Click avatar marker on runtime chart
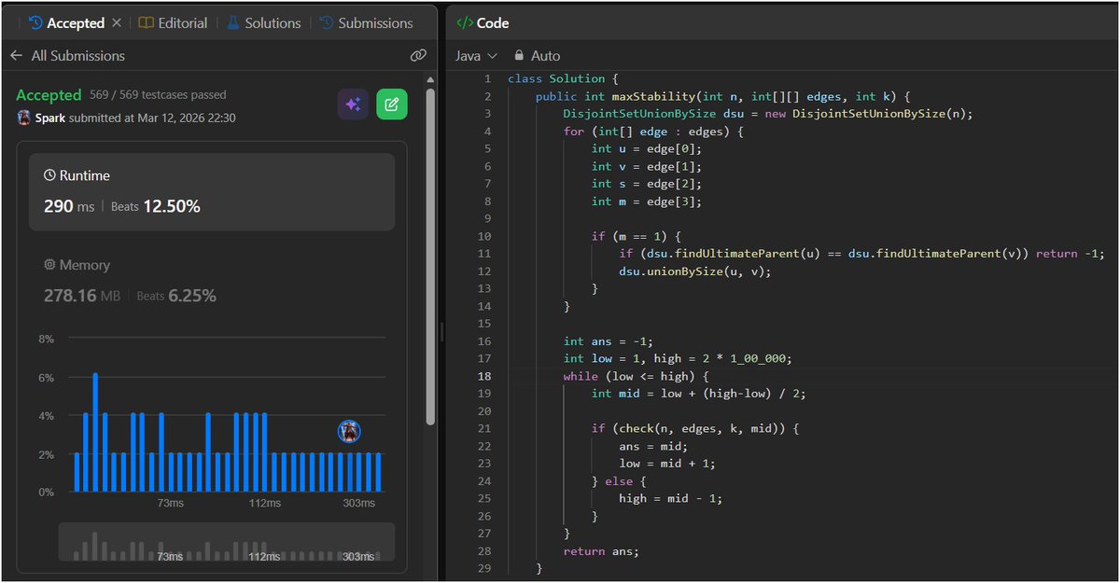 coord(349,431)
